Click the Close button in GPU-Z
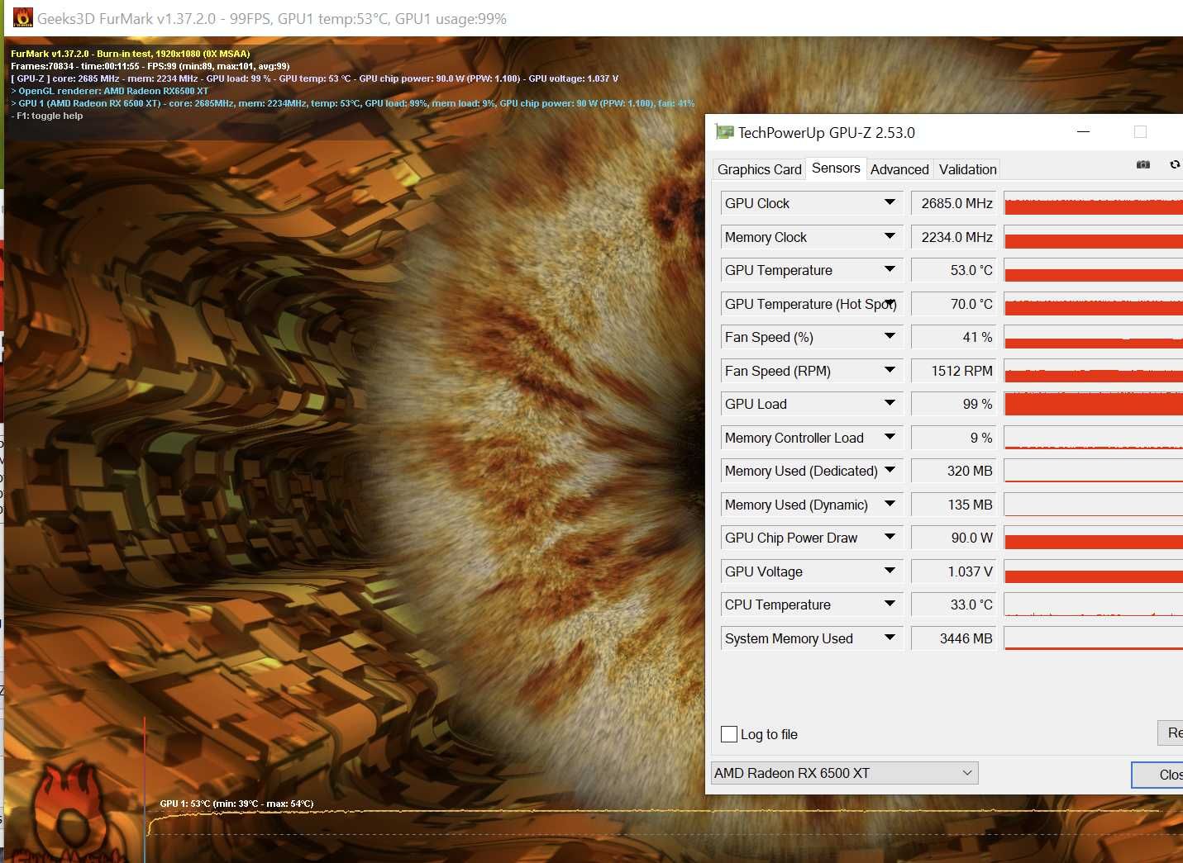This screenshot has width=1183, height=863. [x=1157, y=775]
